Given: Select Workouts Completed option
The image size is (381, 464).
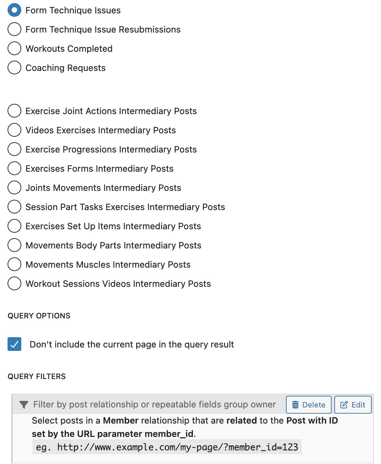Looking at the screenshot, I should click(14, 49).
